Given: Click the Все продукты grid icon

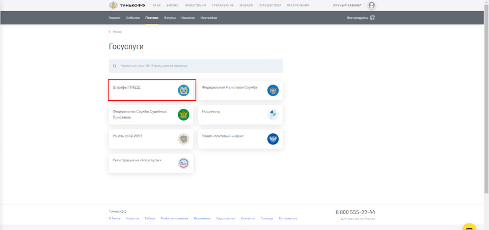Looking at the screenshot, I should [372, 18].
